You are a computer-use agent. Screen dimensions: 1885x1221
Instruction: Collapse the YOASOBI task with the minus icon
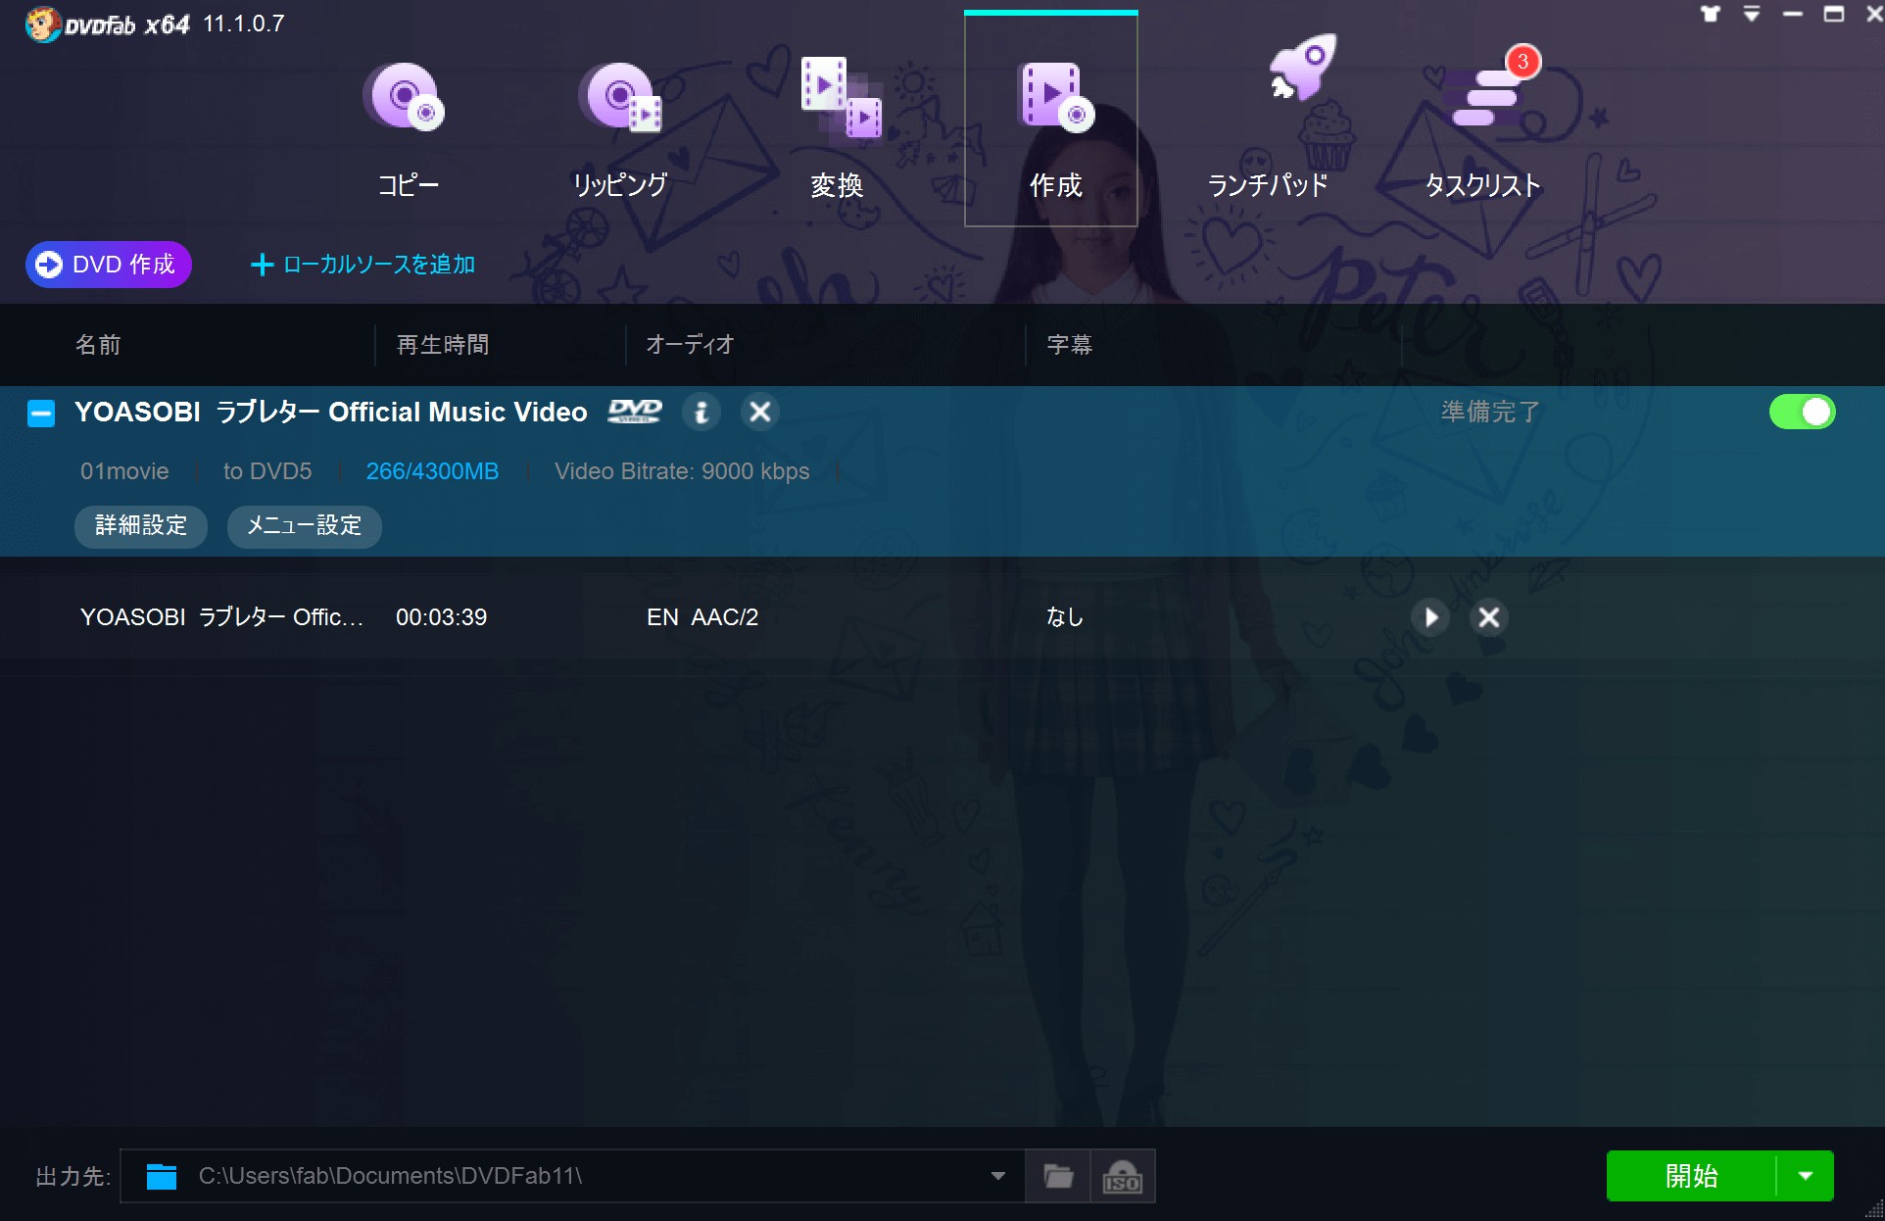[41, 414]
